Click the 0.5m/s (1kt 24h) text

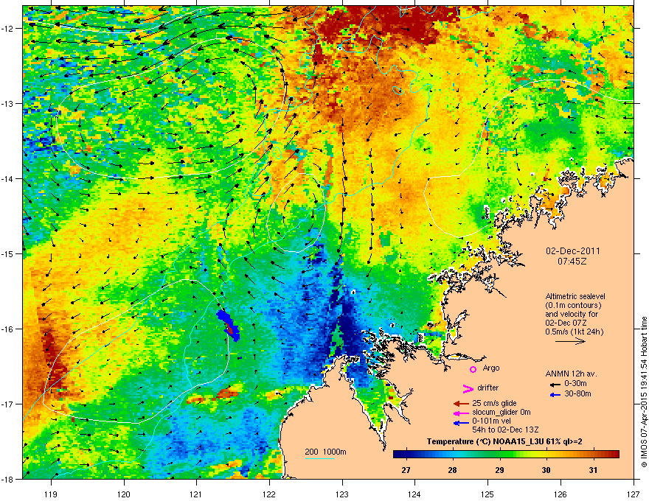[574, 332]
